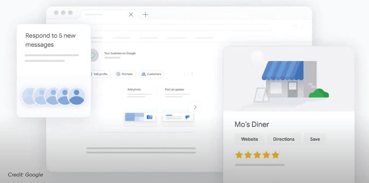Select the Add photo card
The width and height of the screenshot is (369, 183).
[140, 105]
